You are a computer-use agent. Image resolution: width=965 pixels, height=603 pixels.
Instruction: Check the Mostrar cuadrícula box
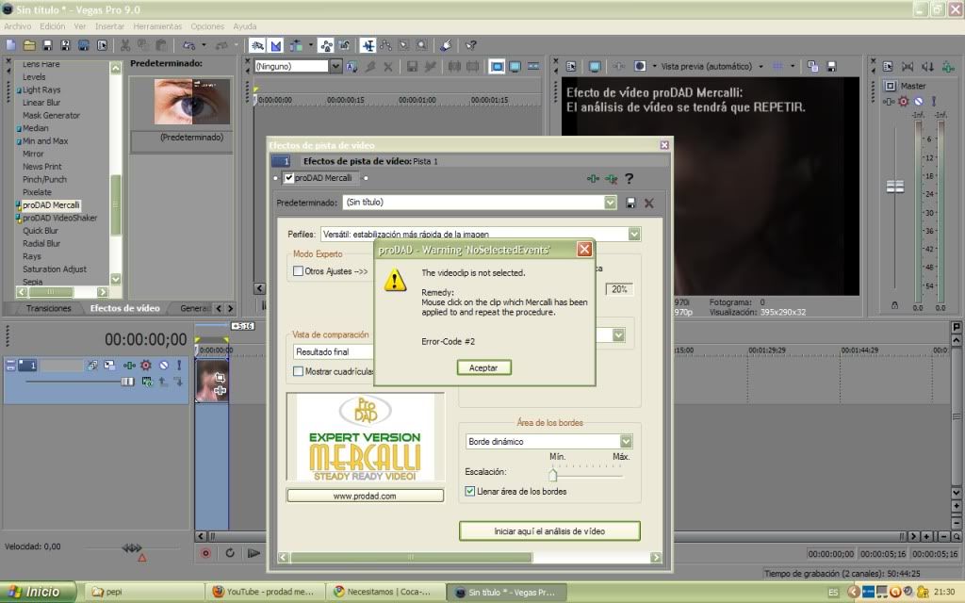299,371
